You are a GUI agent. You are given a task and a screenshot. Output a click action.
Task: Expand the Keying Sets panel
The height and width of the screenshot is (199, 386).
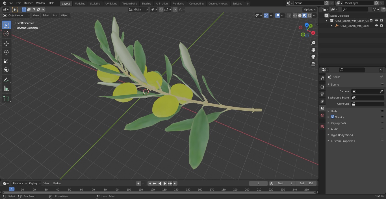click(x=338, y=123)
